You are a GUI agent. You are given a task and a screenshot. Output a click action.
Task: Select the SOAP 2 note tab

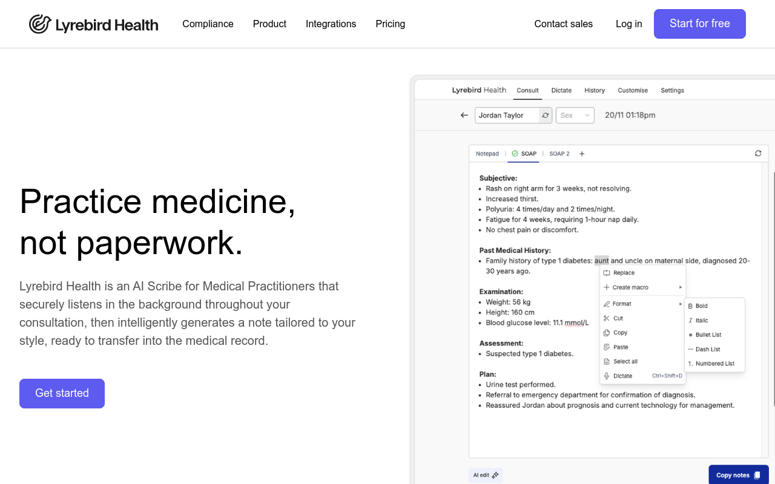coord(559,154)
